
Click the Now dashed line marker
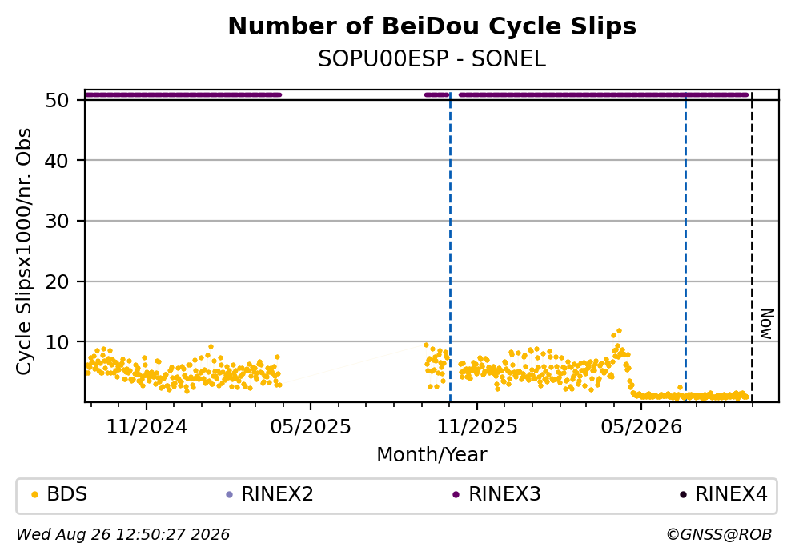click(x=752, y=248)
